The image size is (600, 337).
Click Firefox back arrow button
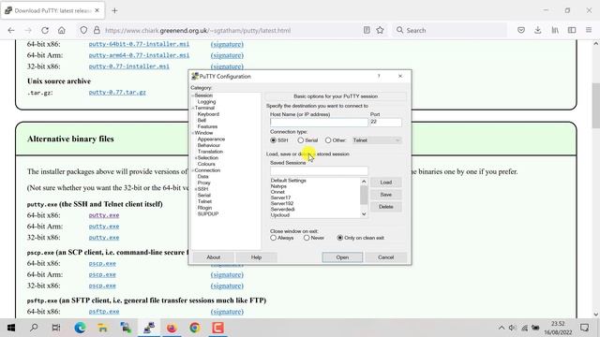(x=11, y=30)
